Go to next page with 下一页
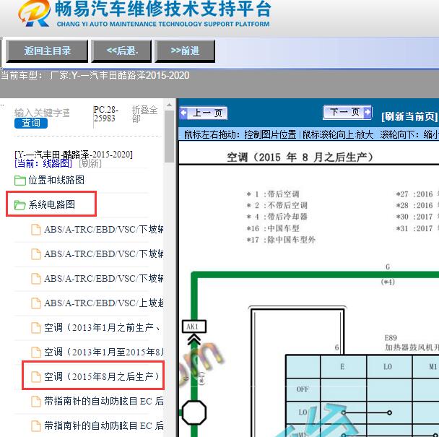The height and width of the screenshot is (437, 439). click(x=347, y=113)
